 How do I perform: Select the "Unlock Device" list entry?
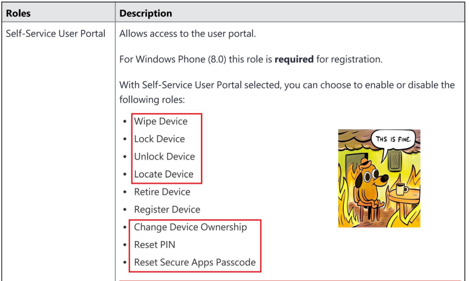(x=164, y=157)
